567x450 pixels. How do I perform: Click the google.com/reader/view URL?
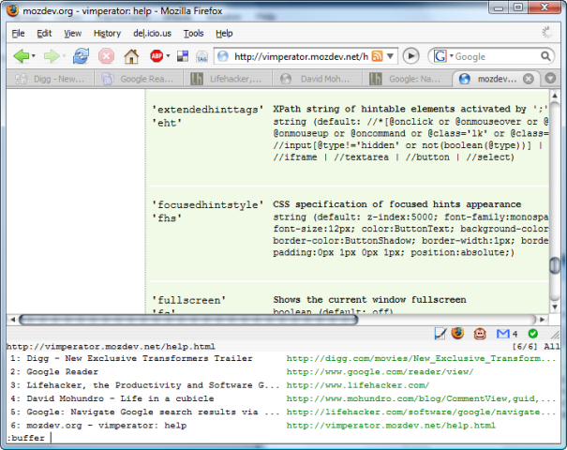380,372
